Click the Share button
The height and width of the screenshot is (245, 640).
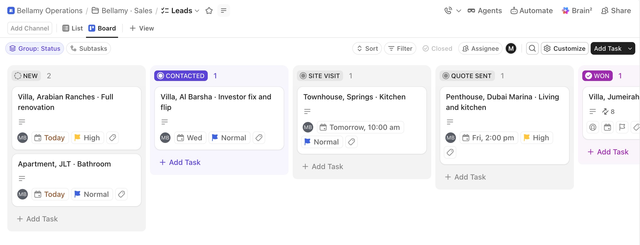(x=616, y=11)
